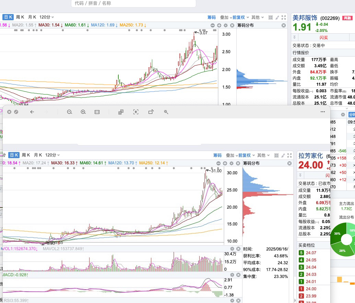355x303 pixels.
Task: Expand the 120分 dropdown in 拉芳家化 chart
Action: tap(52, 155)
